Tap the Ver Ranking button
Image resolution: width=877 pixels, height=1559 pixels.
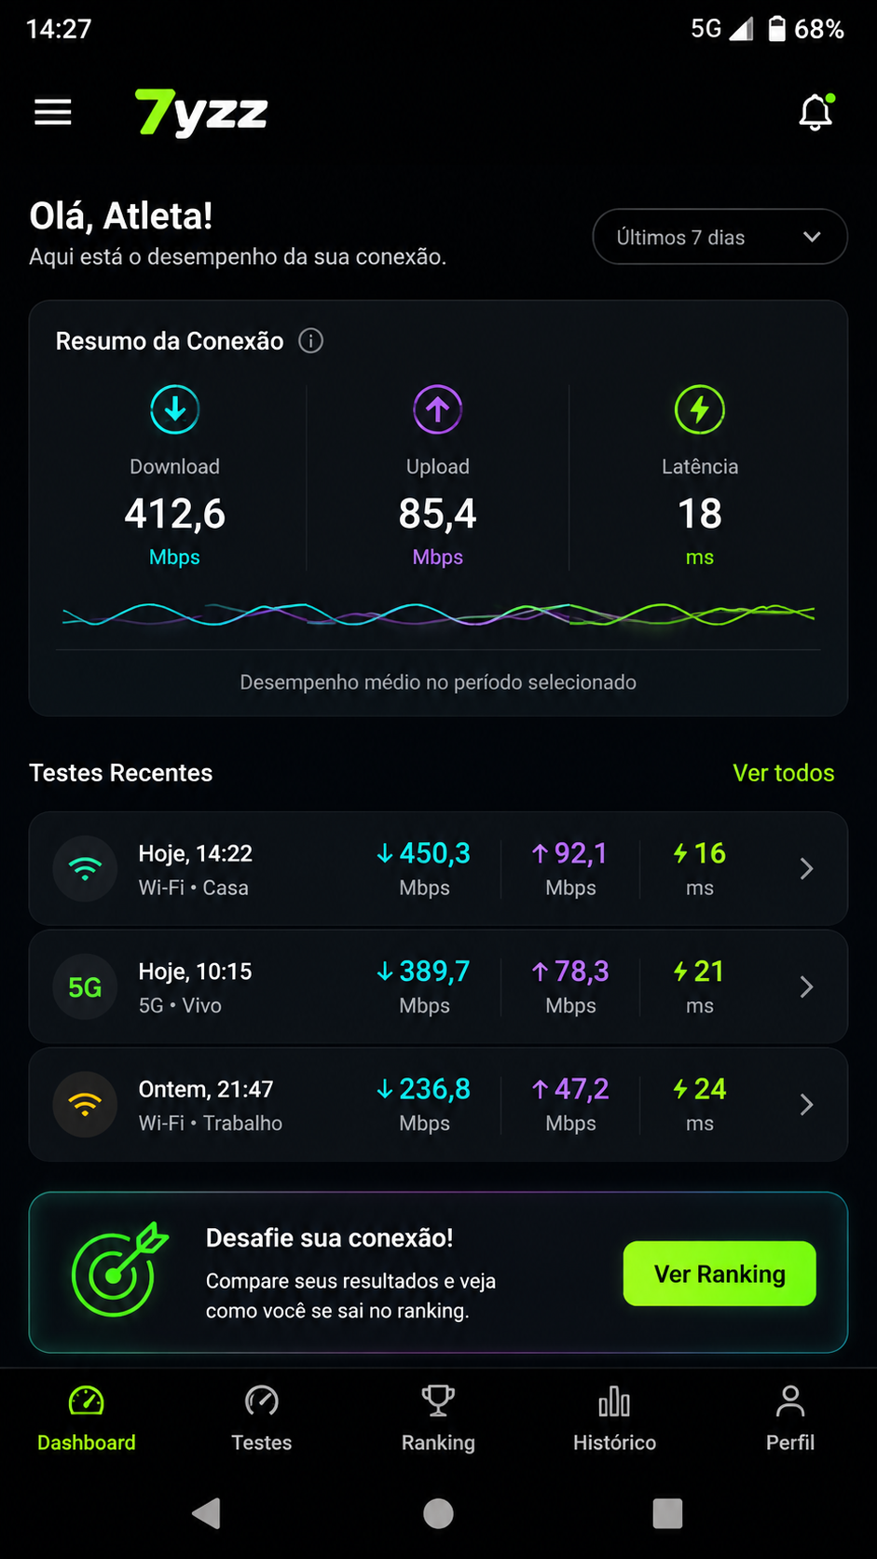719,1274
